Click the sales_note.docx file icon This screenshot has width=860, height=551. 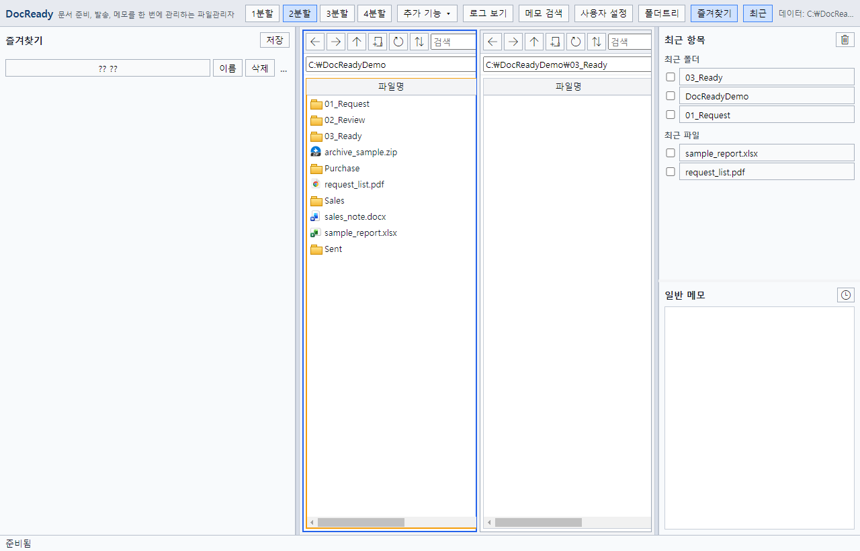pos(316,217)
